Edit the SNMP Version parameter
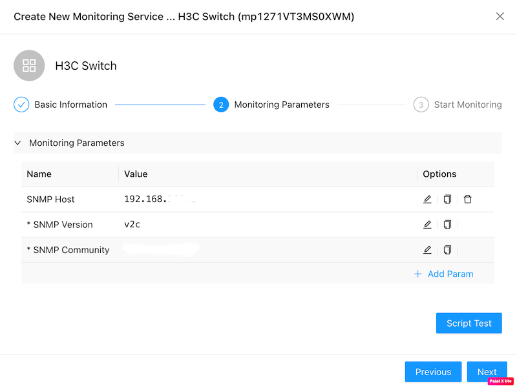The image size is (517, 388). coord(427,225)
